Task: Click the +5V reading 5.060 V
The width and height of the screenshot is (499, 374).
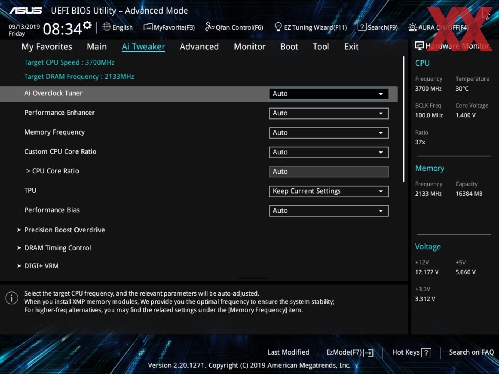Action: (x=466, y=272)
